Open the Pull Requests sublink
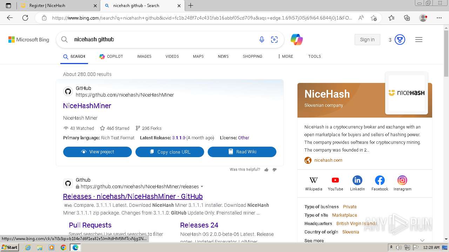Image resolution: width=449 pixels, height=252 pixels. (x=90, y=225)
